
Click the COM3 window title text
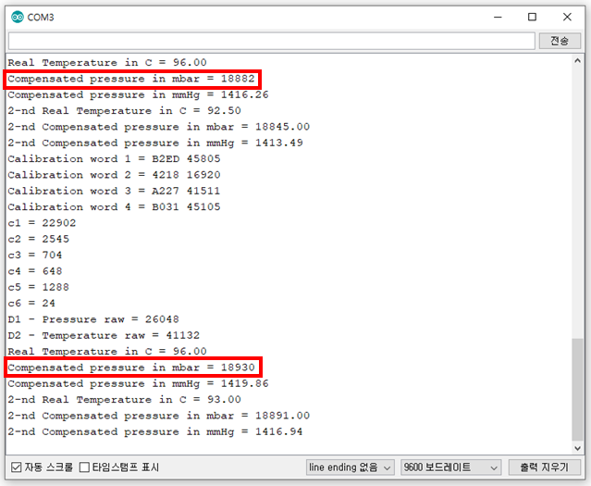pos(41,18)
